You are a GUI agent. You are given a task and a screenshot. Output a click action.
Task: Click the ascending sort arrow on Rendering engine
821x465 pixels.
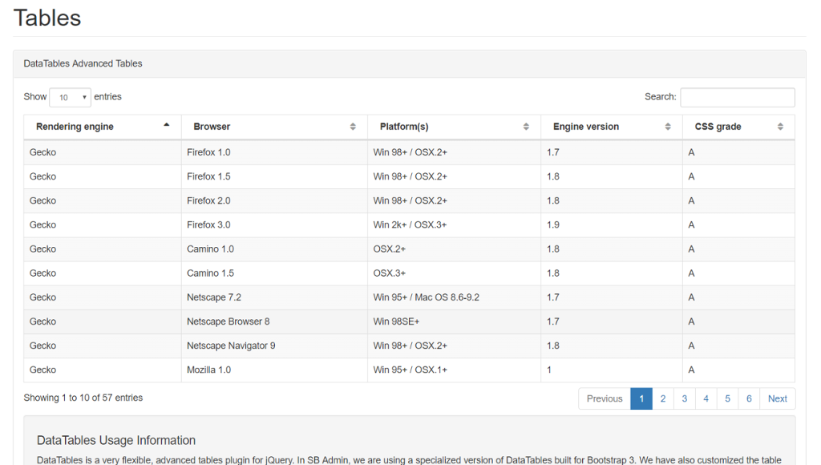tap(167, 126)
